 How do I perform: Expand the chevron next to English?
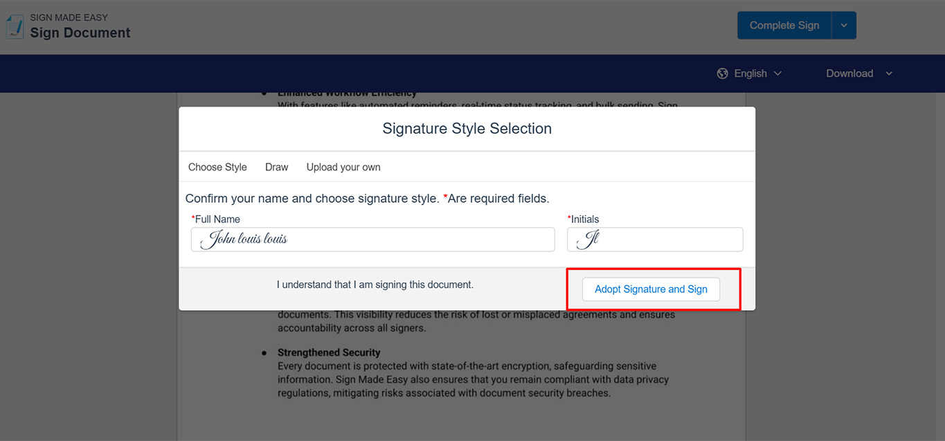click(777, 73)
